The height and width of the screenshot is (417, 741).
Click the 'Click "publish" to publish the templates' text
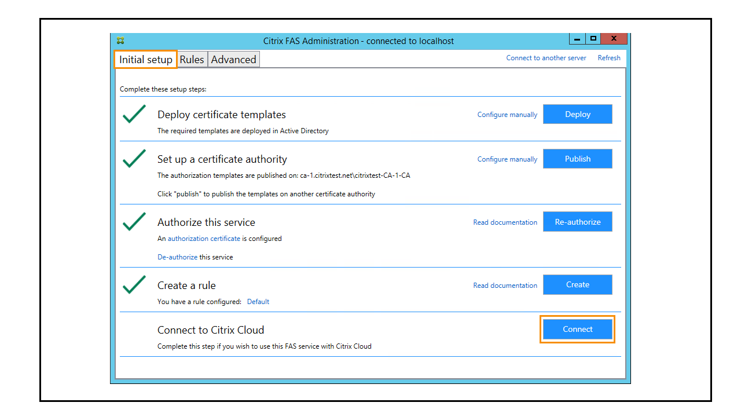click(266, 194)
